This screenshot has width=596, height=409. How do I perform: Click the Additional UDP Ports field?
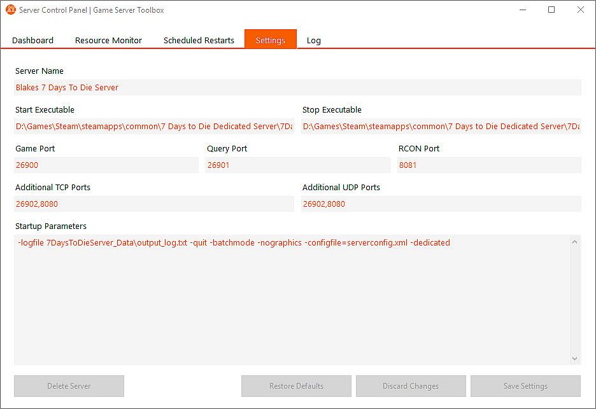pos(441,204)
